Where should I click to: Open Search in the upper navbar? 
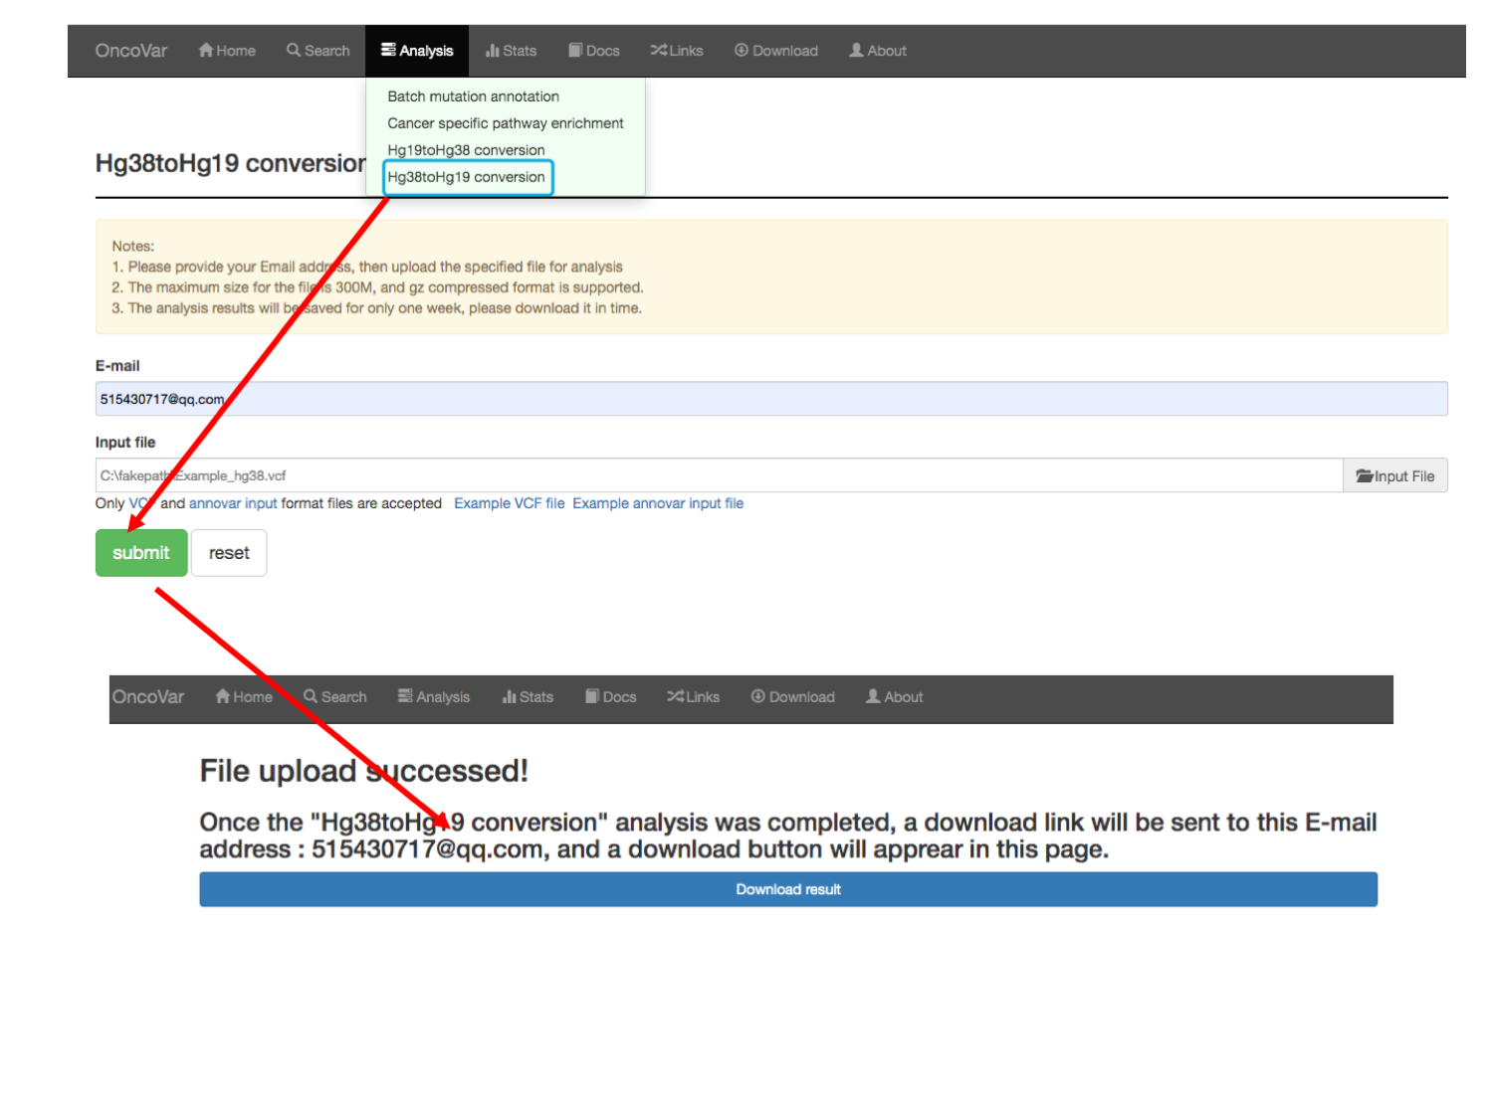(x=318, y=51)
